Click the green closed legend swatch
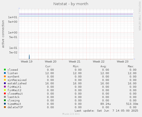 point(5,70)
